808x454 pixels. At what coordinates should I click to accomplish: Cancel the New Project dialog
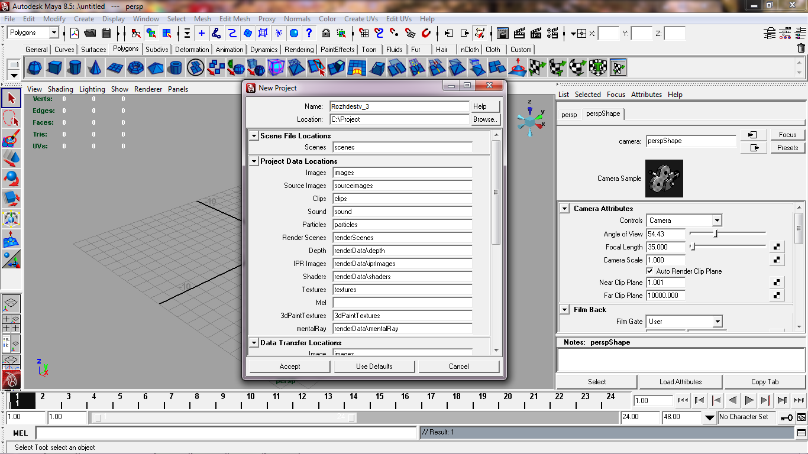tap(459, 367)
